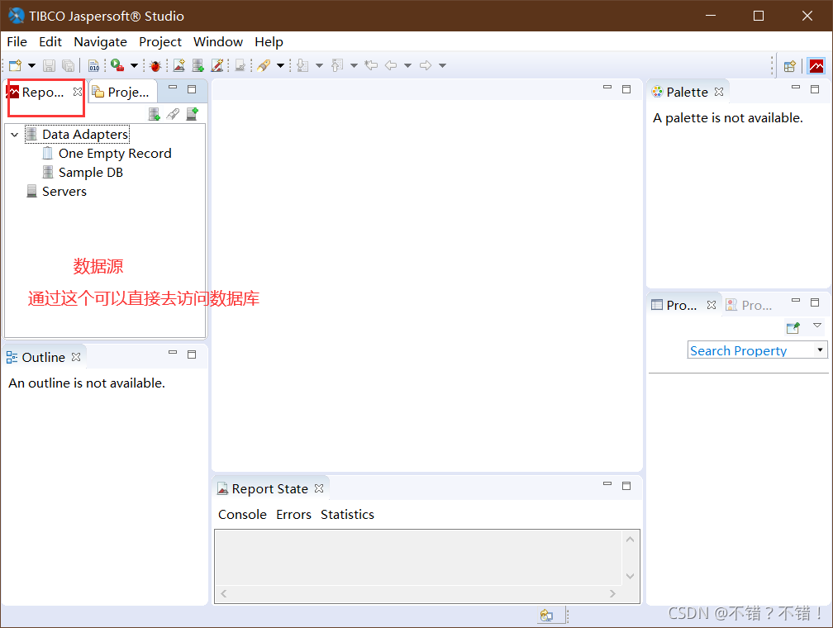Click the red ladybug debug icon
This screenshot has height=628, width=833.
point(155,66)
